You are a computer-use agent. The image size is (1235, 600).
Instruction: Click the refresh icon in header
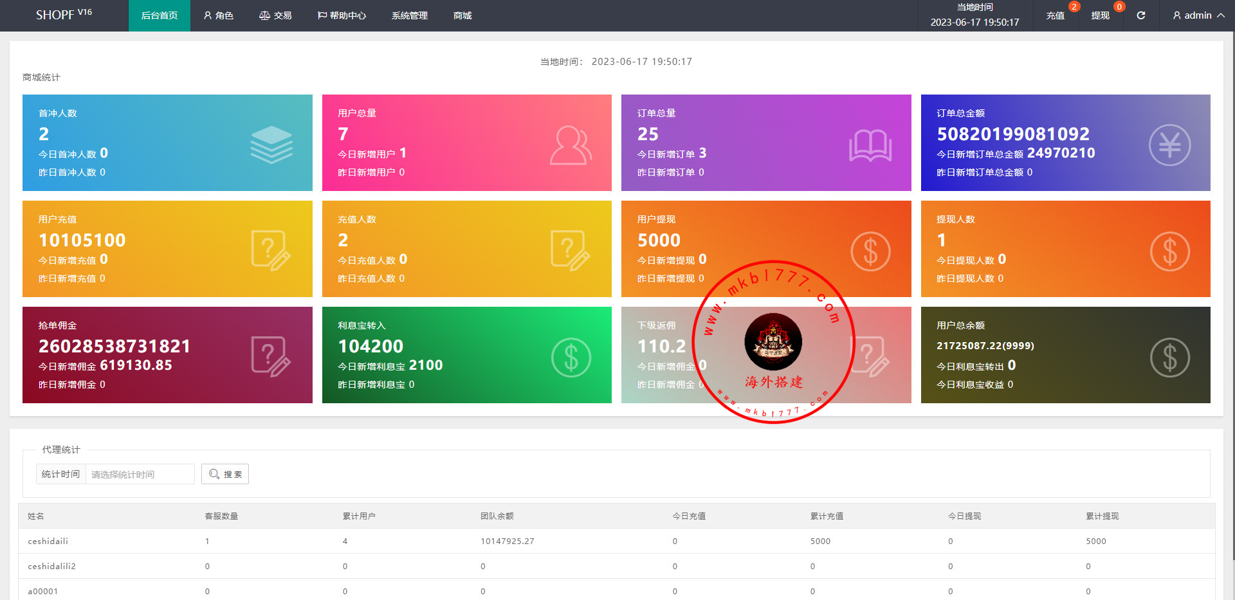(x=1141, y=15)
